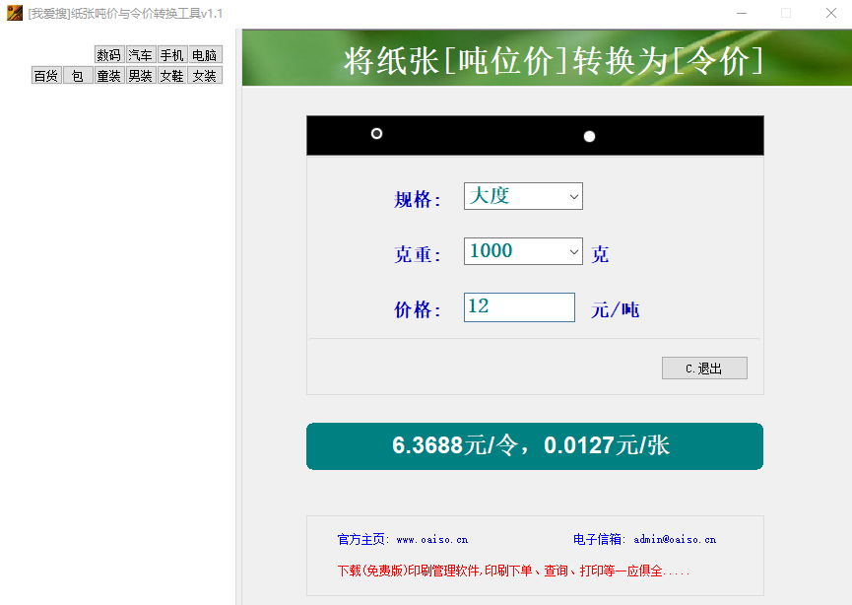The image size is (852, 605).
Task: Open the 汽车 category link
Action: [x=141, y=55]
